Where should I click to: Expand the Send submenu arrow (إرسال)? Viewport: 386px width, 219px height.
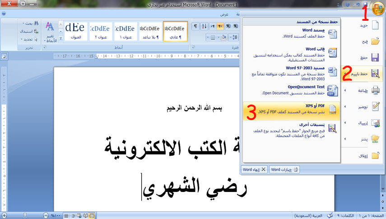[x=345, y=123]
